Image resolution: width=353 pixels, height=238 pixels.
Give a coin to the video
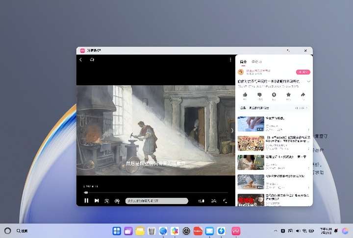pyautogui.click(x=274, y=95)
